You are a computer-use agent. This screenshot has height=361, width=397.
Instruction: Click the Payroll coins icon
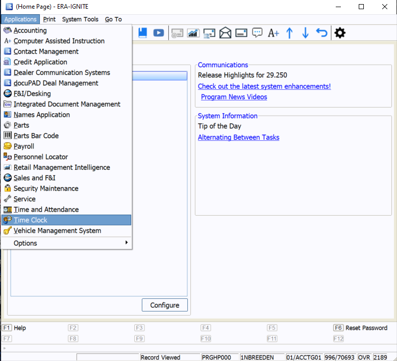pyautogui.click(x=8, y=146)
